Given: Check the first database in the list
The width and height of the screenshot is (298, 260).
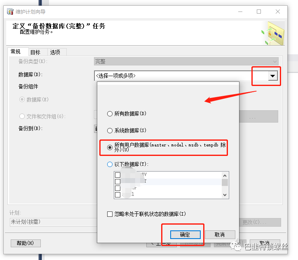Looking at the screenshot, I should pos(117,175).
